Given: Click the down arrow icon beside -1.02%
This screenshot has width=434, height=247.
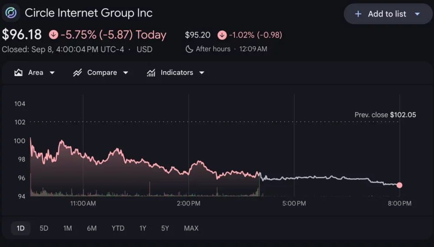Looking at the screenshot, I should click(222, 35).
